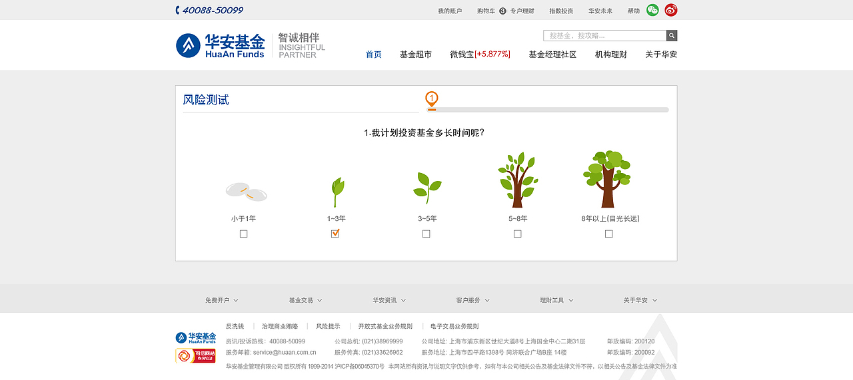The image size is (853, 380).
Task: Go to 首页 in main navigation
Action: [374, 55]
